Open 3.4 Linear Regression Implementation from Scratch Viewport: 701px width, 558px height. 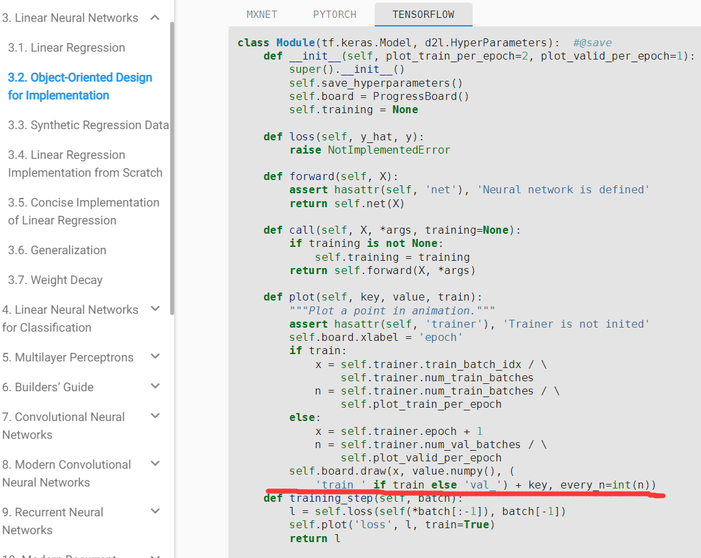pyautogui.click(x=85, y=163)
